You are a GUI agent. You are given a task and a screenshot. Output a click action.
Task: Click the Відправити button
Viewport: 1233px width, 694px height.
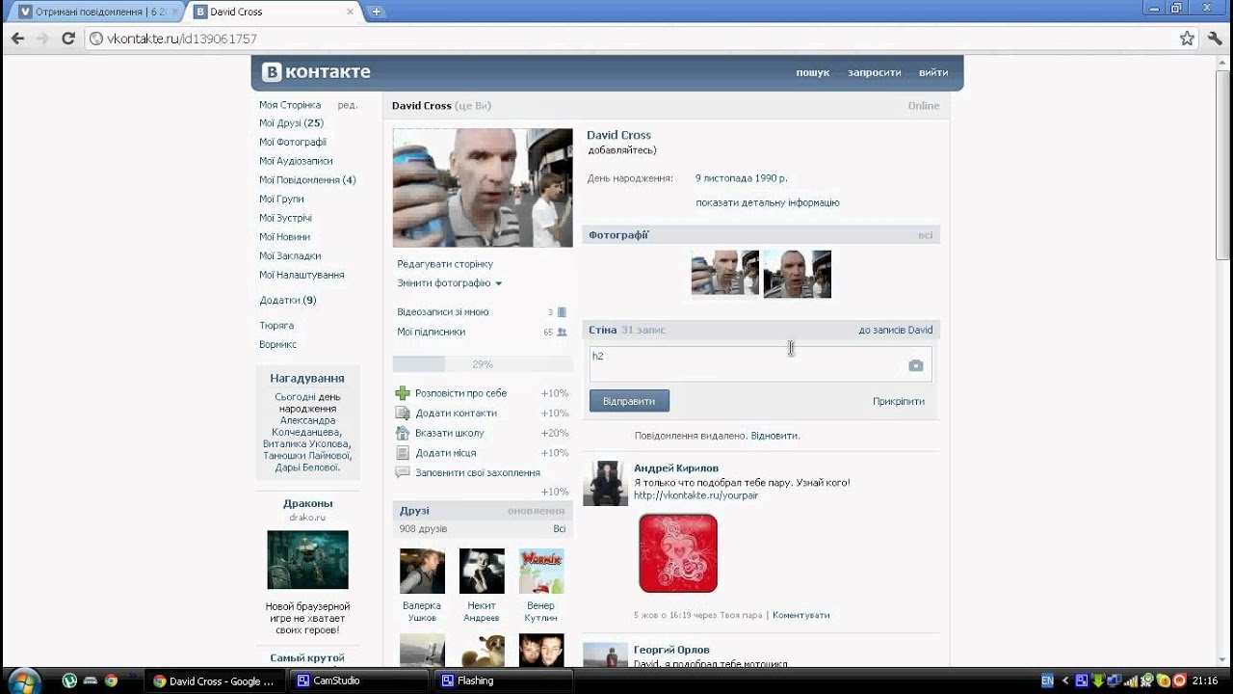click(x=629, y=401)
